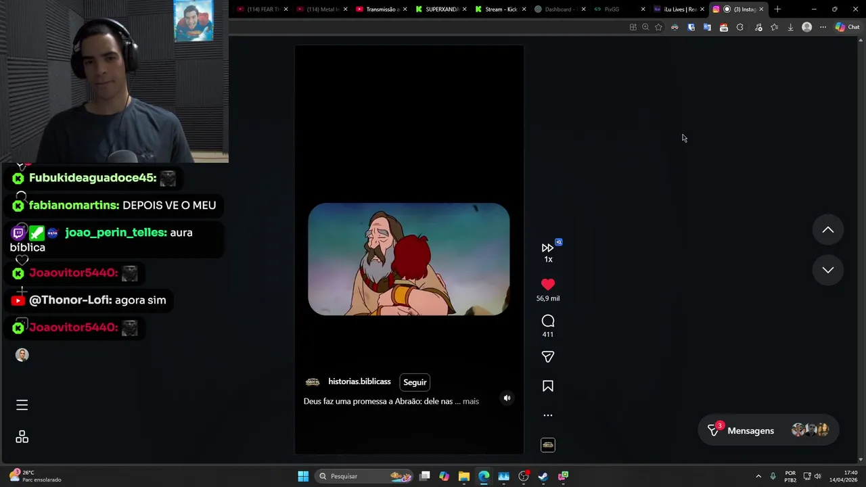Image resolution: width=866 pixels, height=487 pixels.
Task: Open a new browser tab
Action: [777, 9]
